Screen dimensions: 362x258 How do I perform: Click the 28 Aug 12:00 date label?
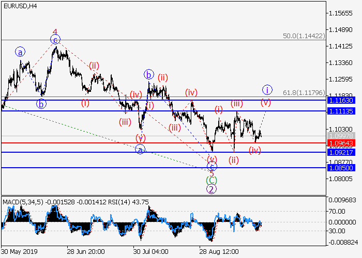click(x=219, y=252)
